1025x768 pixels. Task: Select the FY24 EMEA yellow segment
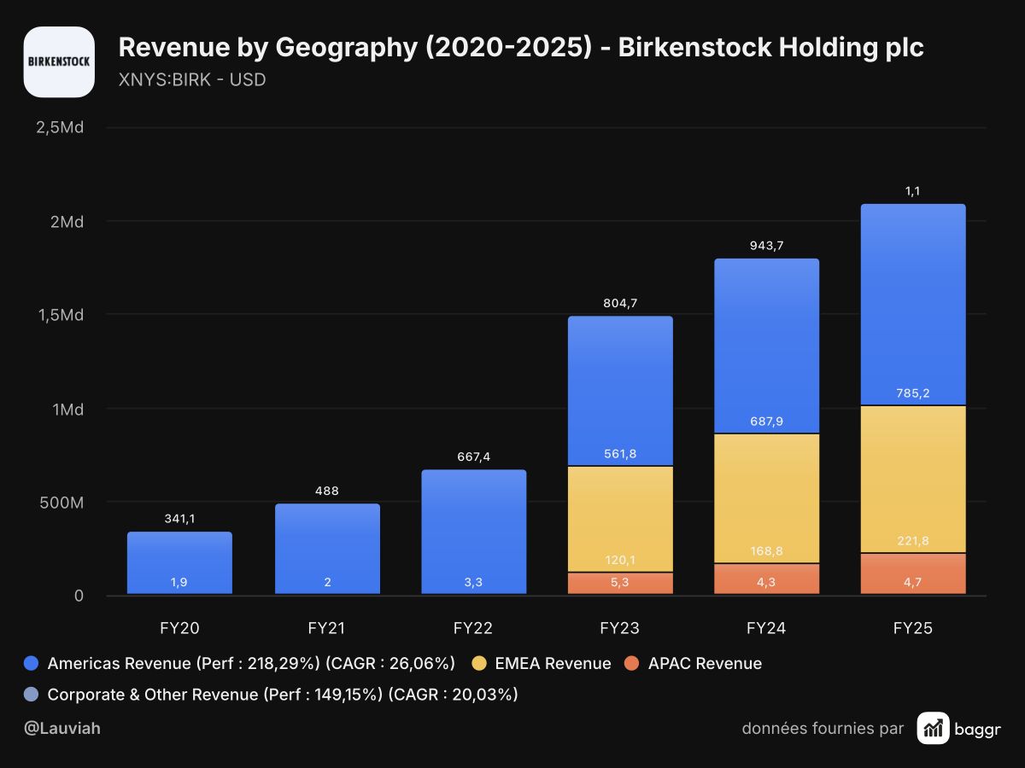click(767, 498)
